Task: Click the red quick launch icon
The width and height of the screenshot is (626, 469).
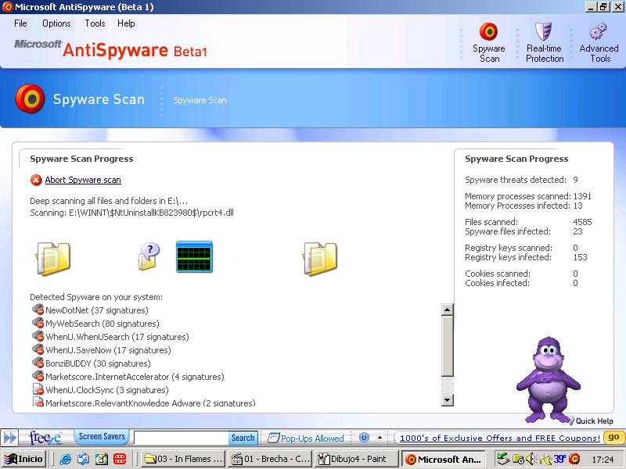Action: tap(120, 459)
